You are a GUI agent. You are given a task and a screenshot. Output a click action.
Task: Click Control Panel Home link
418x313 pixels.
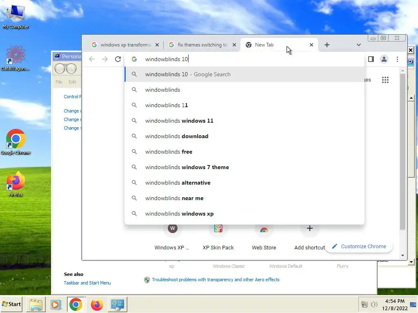point(73,97)
